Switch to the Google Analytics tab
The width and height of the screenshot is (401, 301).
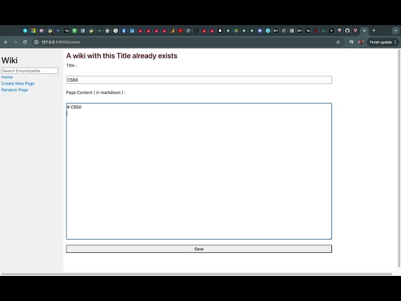(x=172, y=31)
